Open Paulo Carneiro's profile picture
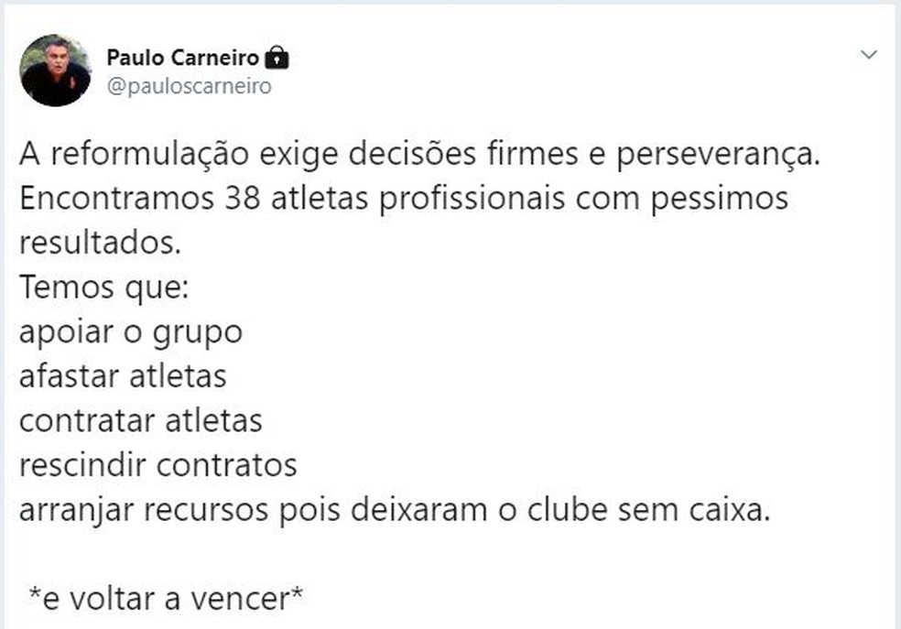The image size is (901, 629). (x=55, y=70)
